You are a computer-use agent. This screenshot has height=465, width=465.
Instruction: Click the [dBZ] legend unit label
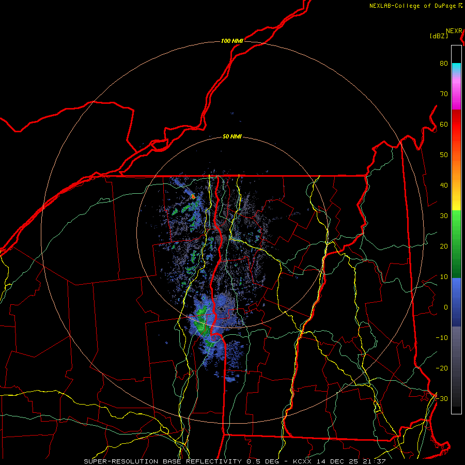tap(439, 36)
